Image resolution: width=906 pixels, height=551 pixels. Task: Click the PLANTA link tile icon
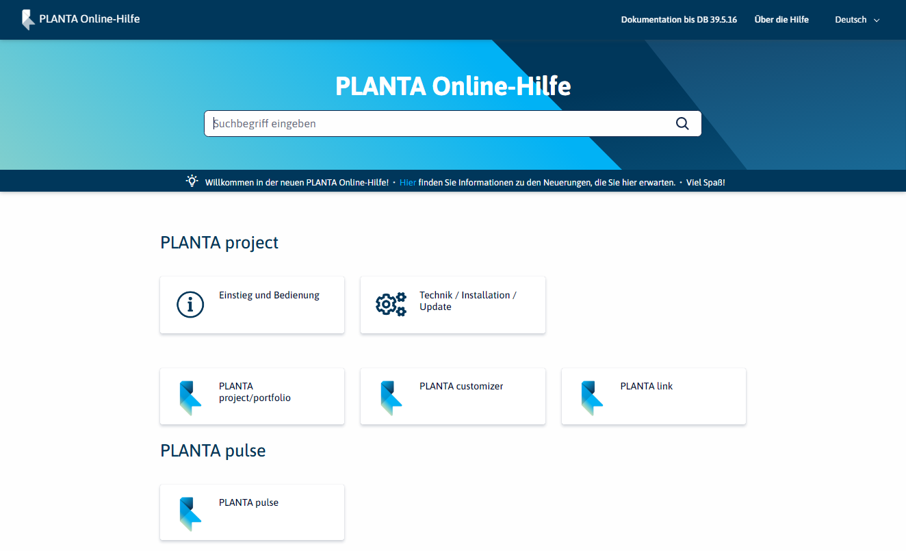591,398
